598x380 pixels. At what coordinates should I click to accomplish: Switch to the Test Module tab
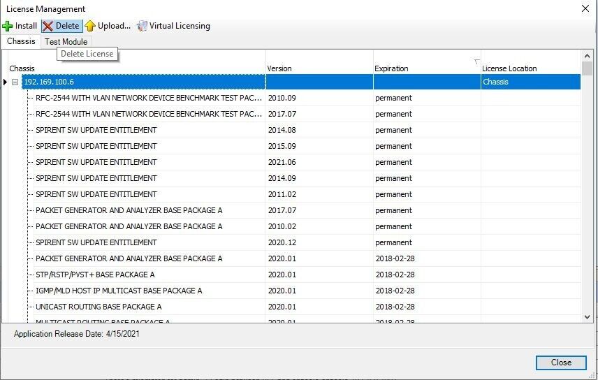(x=66, y=42)
